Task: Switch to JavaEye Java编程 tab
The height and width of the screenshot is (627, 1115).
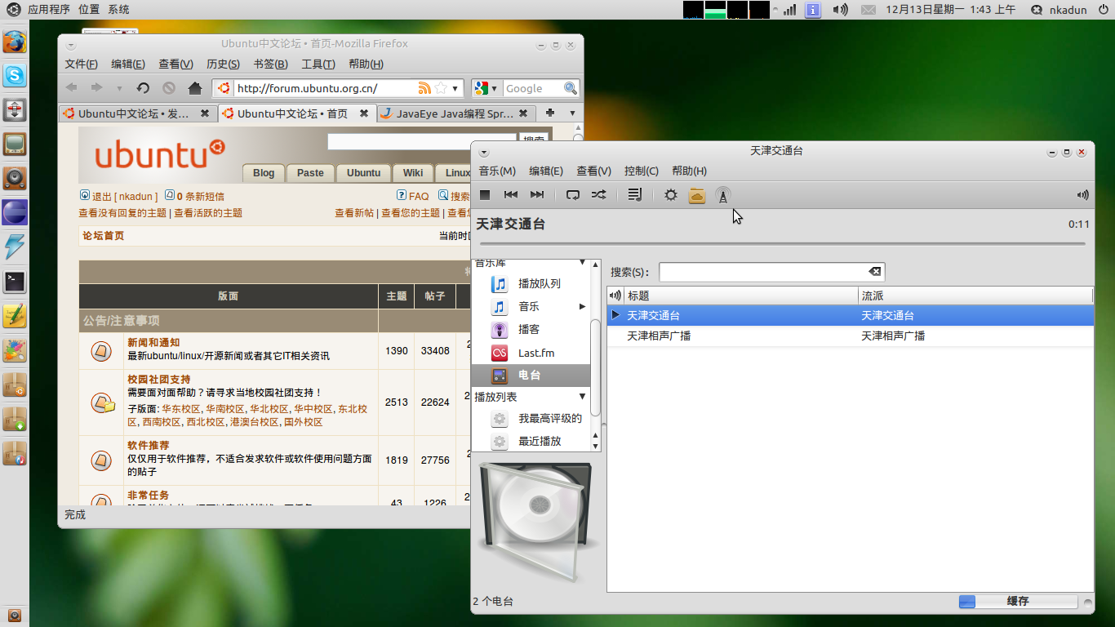Action: tap(455, 113)
